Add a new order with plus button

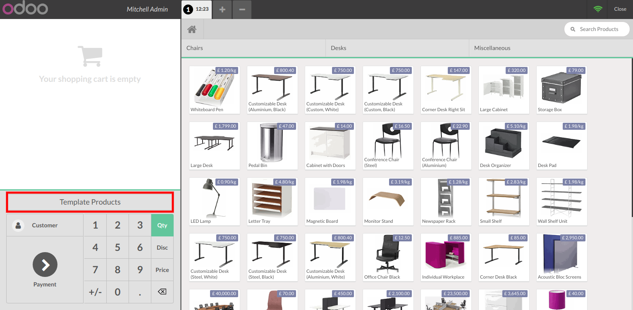222,9
